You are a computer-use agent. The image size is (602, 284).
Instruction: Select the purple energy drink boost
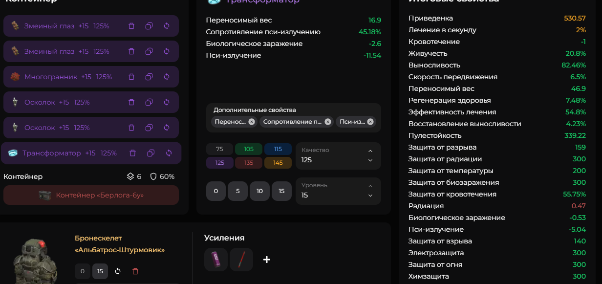(216, 260)
